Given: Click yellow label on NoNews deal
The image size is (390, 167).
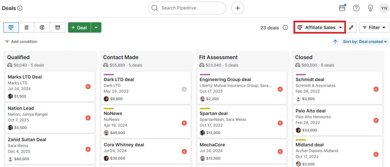Looking at the screenshot, I should coord(109,109).
